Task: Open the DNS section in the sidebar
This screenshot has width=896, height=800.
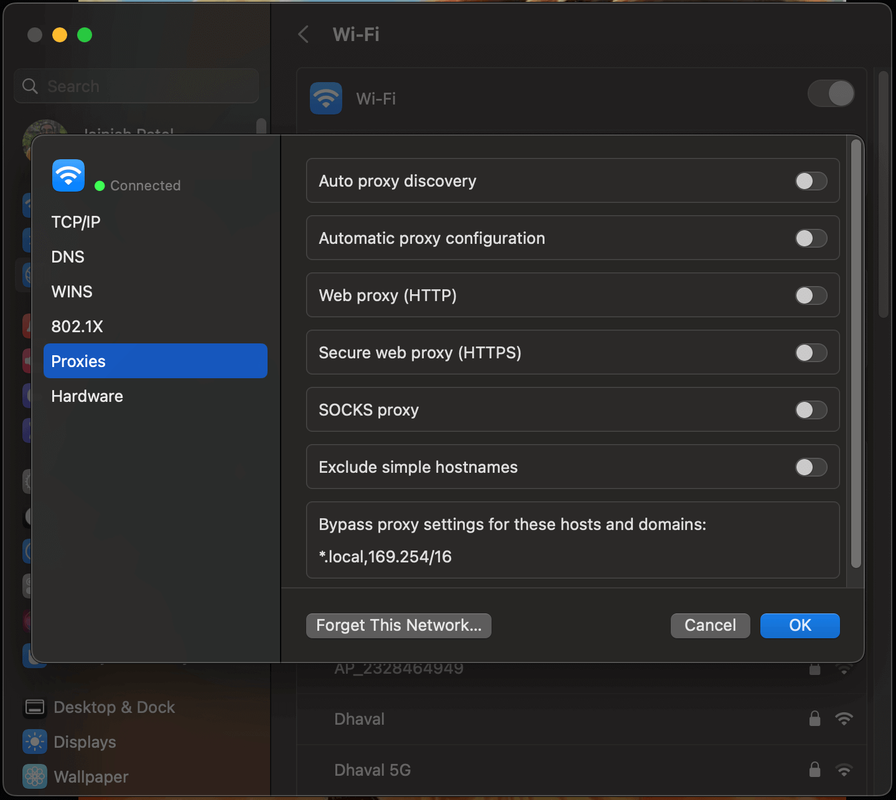Action: pos(67,256)
